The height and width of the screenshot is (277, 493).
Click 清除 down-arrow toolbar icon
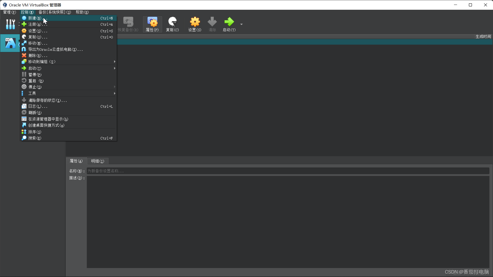tap(212, 24)
